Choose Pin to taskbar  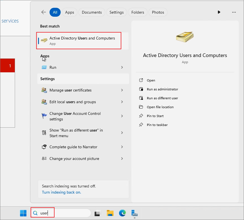click(x=157, y=125)
